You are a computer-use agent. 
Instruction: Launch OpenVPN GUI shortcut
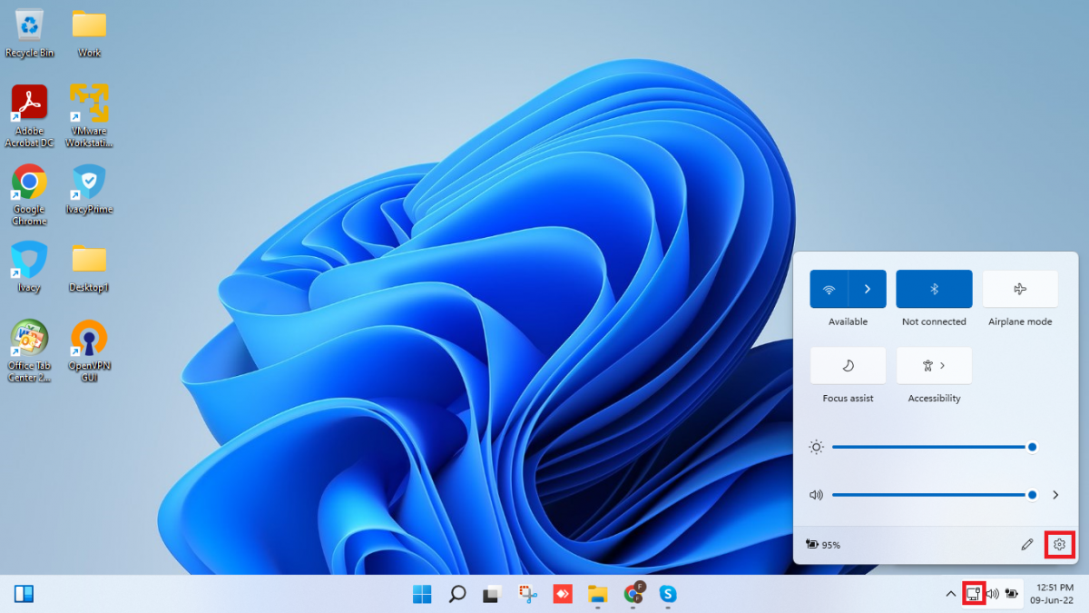point(89,351)
